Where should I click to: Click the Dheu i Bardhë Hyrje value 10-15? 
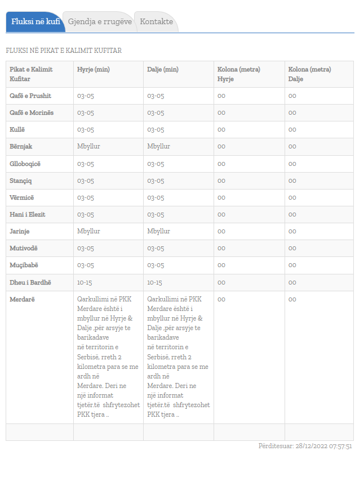85,282
